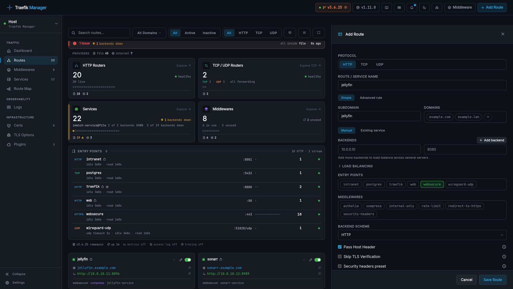Open the sonarr card more-options menu
The height and width of the screenshot is (289, 513).
[x=304, y=260]
